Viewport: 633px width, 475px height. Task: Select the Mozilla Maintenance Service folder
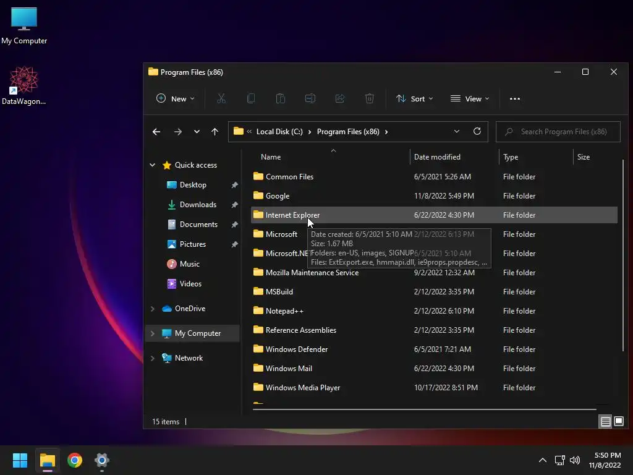point(434,273)
